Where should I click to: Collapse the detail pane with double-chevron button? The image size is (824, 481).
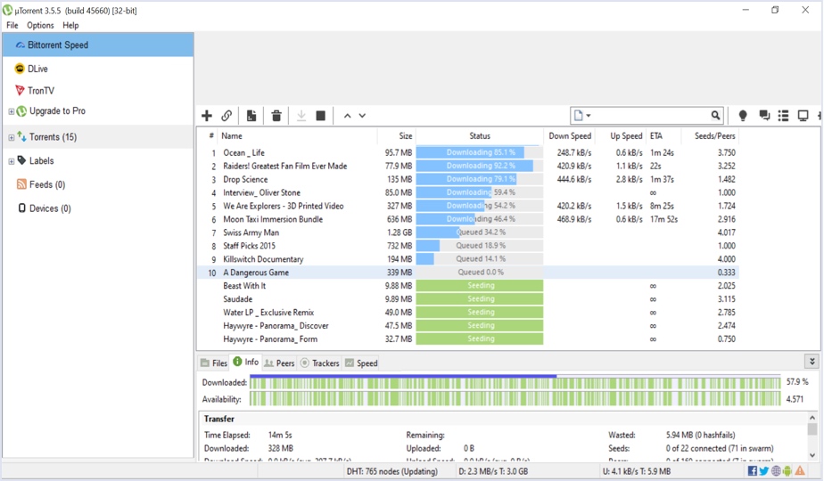pyautogui.click(x=812, y=362)
